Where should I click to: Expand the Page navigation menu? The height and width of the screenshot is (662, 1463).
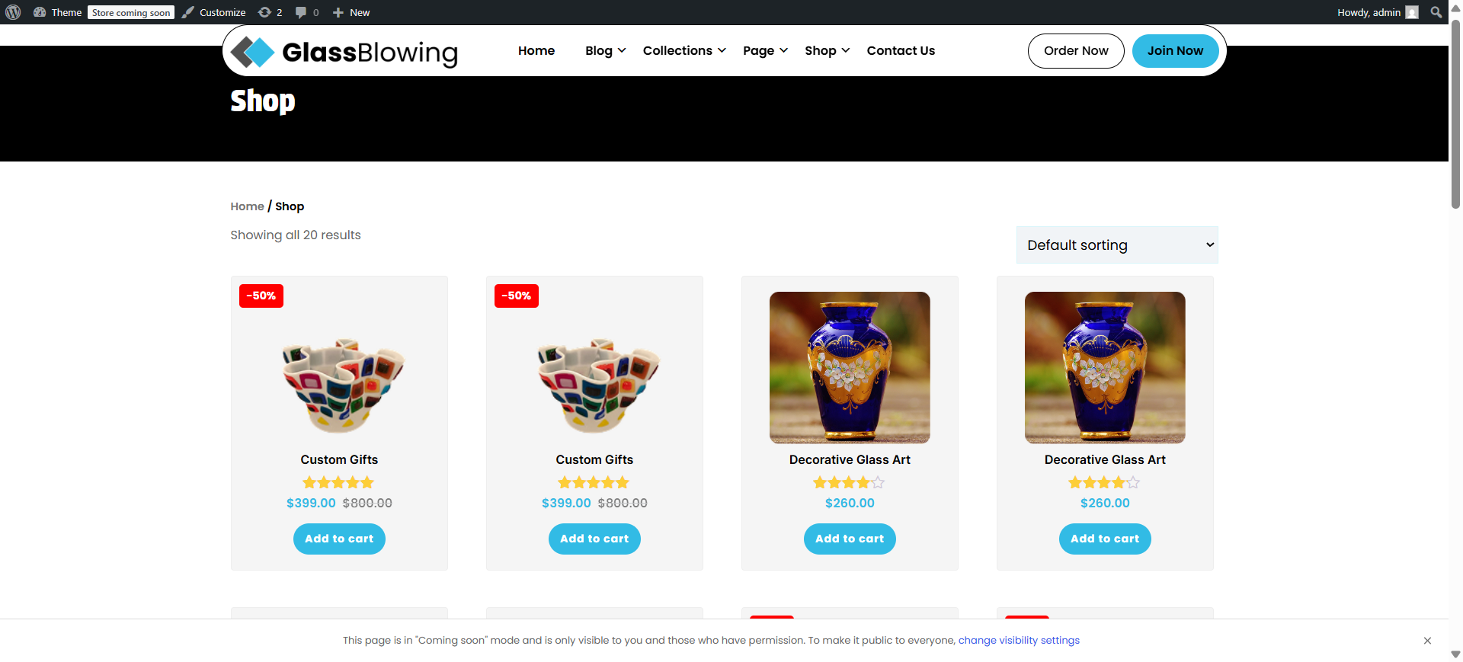(766, 50)
